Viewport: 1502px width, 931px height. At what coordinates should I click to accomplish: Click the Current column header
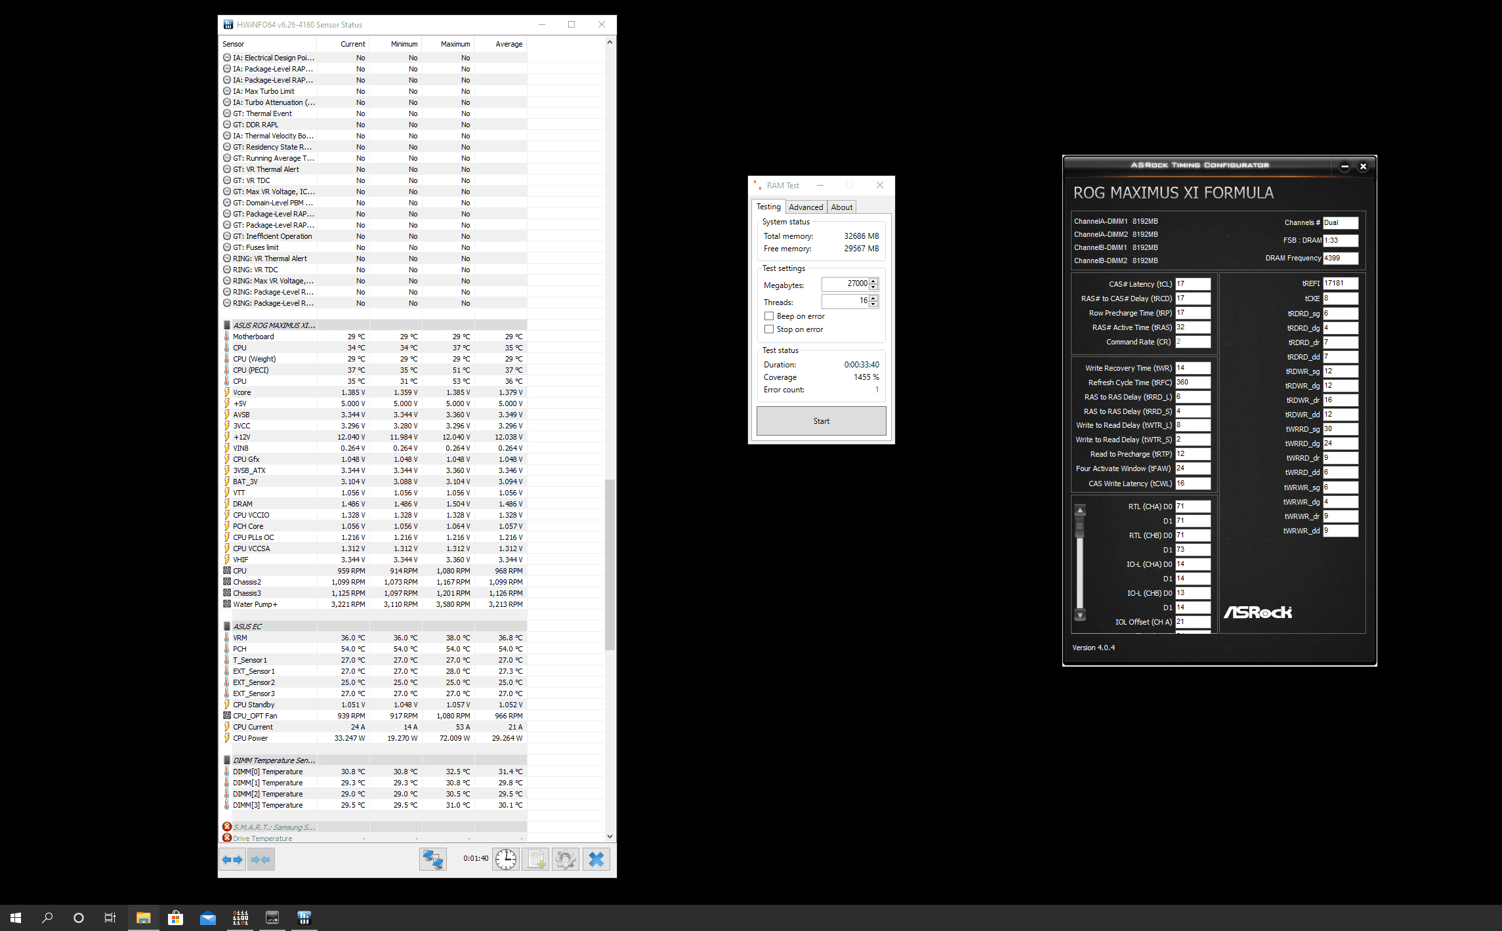click(x=343, y=44)
